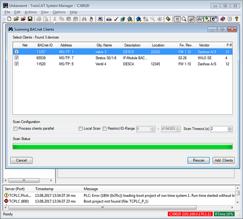Click the Rescan button
243x219 pixels.
198,160
